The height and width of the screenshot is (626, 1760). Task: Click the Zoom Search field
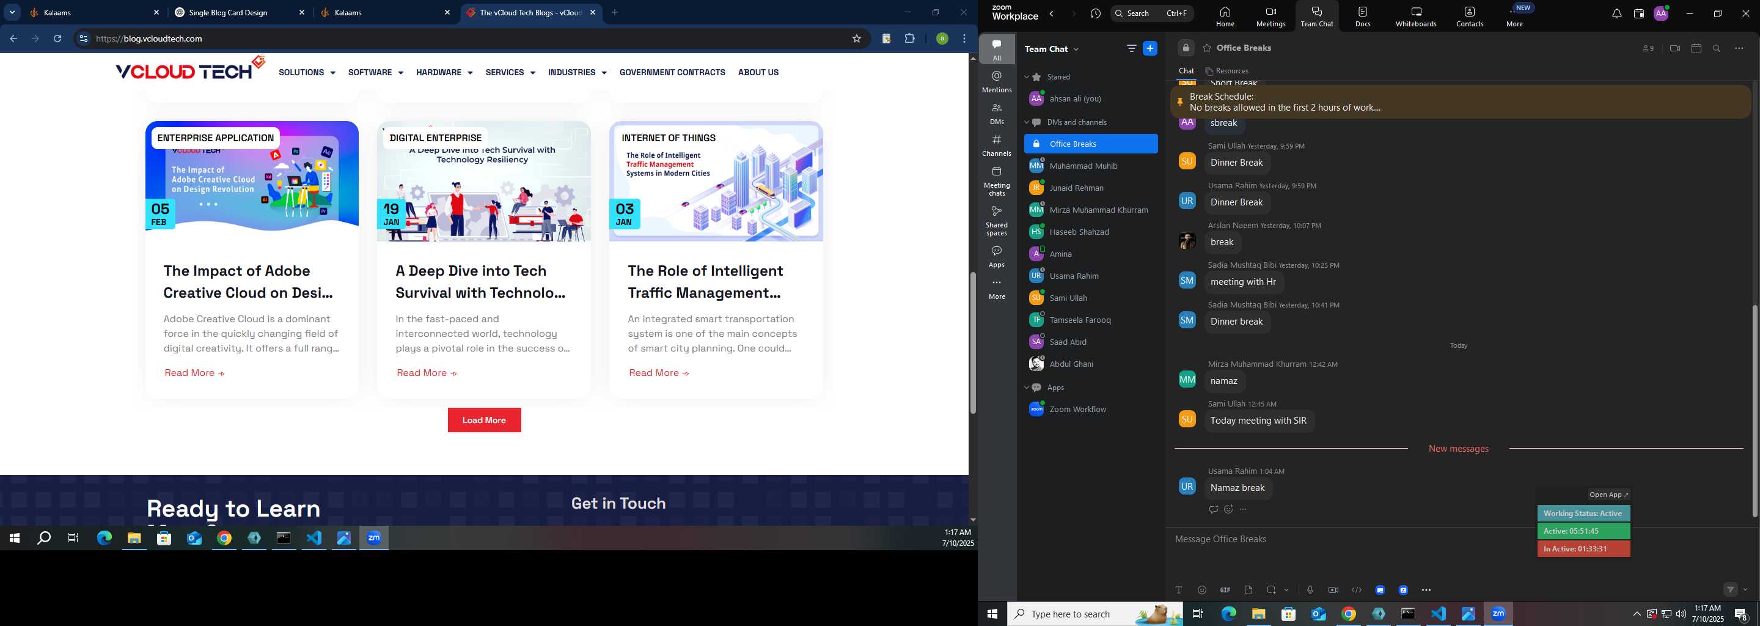pos(1152,13)
